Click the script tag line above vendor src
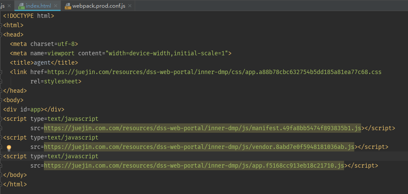Viewport: 408px width, 194px height. pyautogui.click(x=51, y=137)
